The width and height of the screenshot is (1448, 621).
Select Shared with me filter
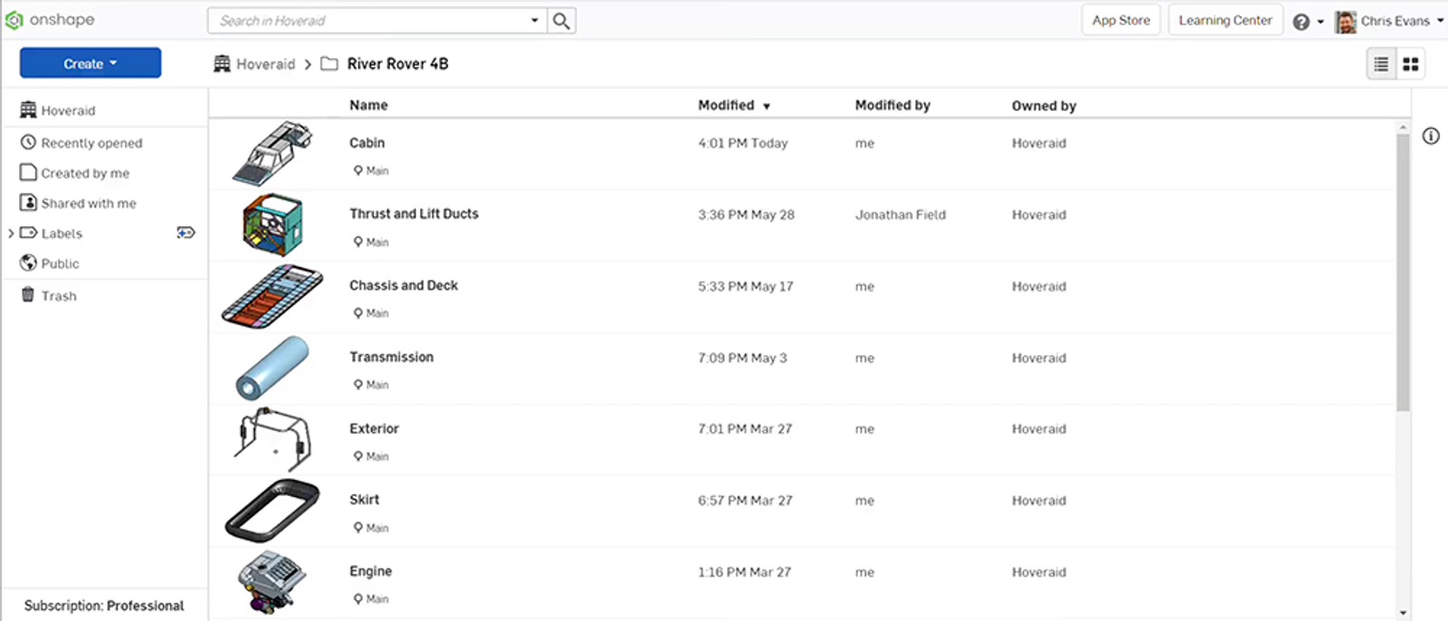(88, 204)
